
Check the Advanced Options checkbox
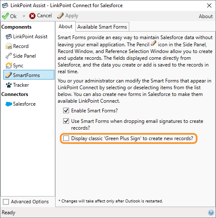click(6, 202)
